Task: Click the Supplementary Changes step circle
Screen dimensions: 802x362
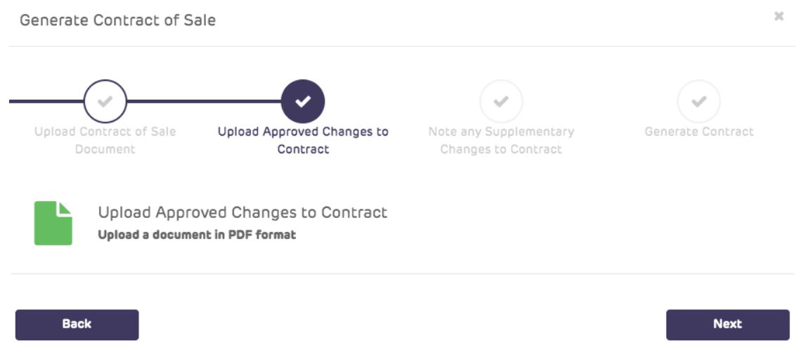Action: (501, 101)
